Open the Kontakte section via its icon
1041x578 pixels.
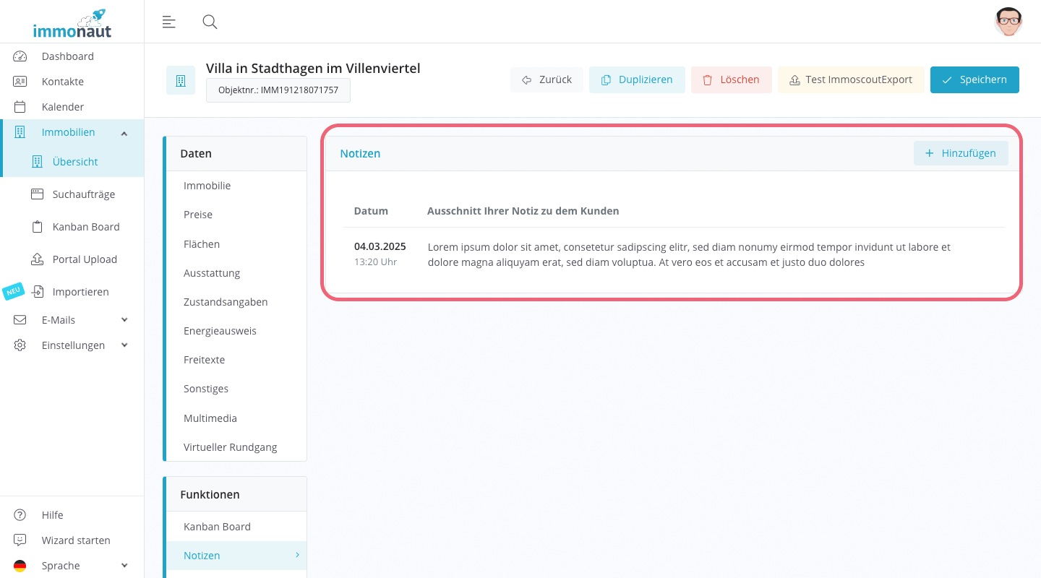point(20,81)
